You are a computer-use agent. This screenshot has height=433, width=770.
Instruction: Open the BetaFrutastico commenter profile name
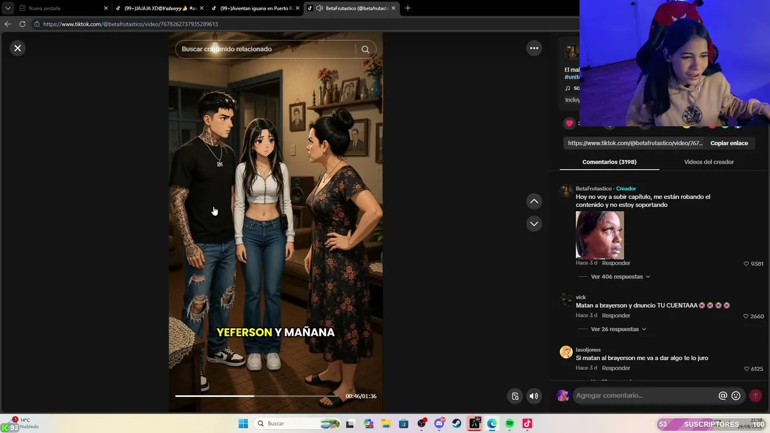click(593, 188)
